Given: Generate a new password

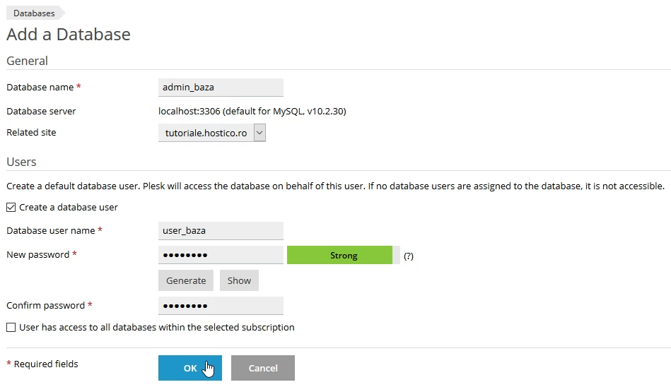Looking at the screenshot, I should [x=186, y=280].
